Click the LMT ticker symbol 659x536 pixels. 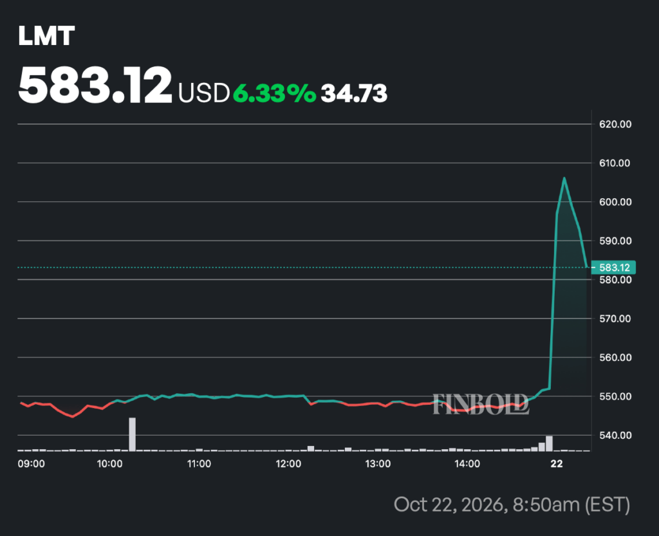tap(46, 35)
